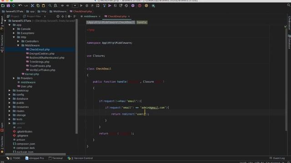Click the navigate Forward arrow
The height and width of the screenshot is (163, 291).
tap(68, 6)
